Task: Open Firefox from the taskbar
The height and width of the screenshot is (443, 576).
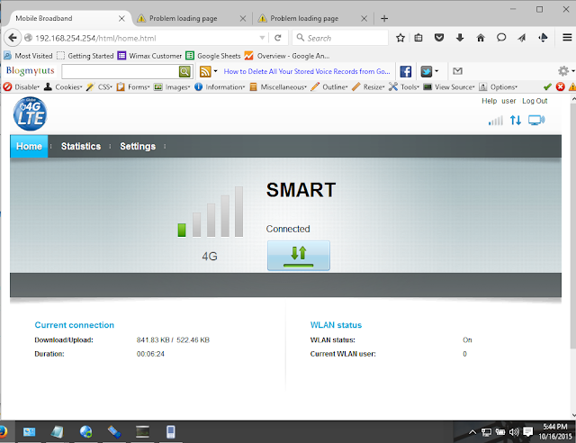Action: pyautogui.click(x=3, y=431)
